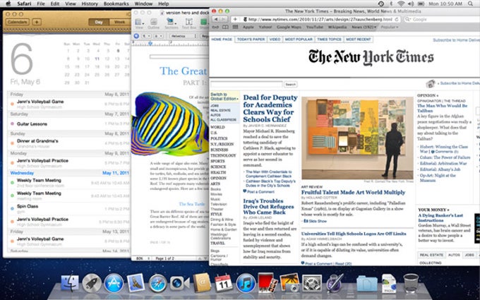480x300 pixels.
Task: Click Safari add bookmark plus button
Action: click(x=235, y=19)
